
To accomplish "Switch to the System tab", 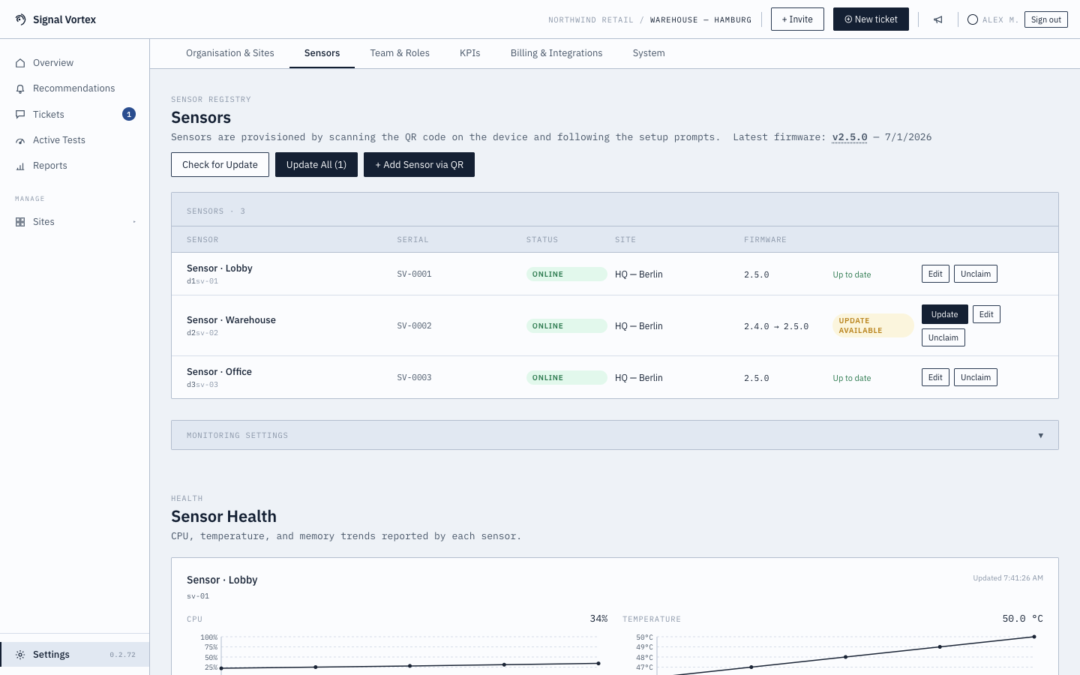I will (649, 53).
